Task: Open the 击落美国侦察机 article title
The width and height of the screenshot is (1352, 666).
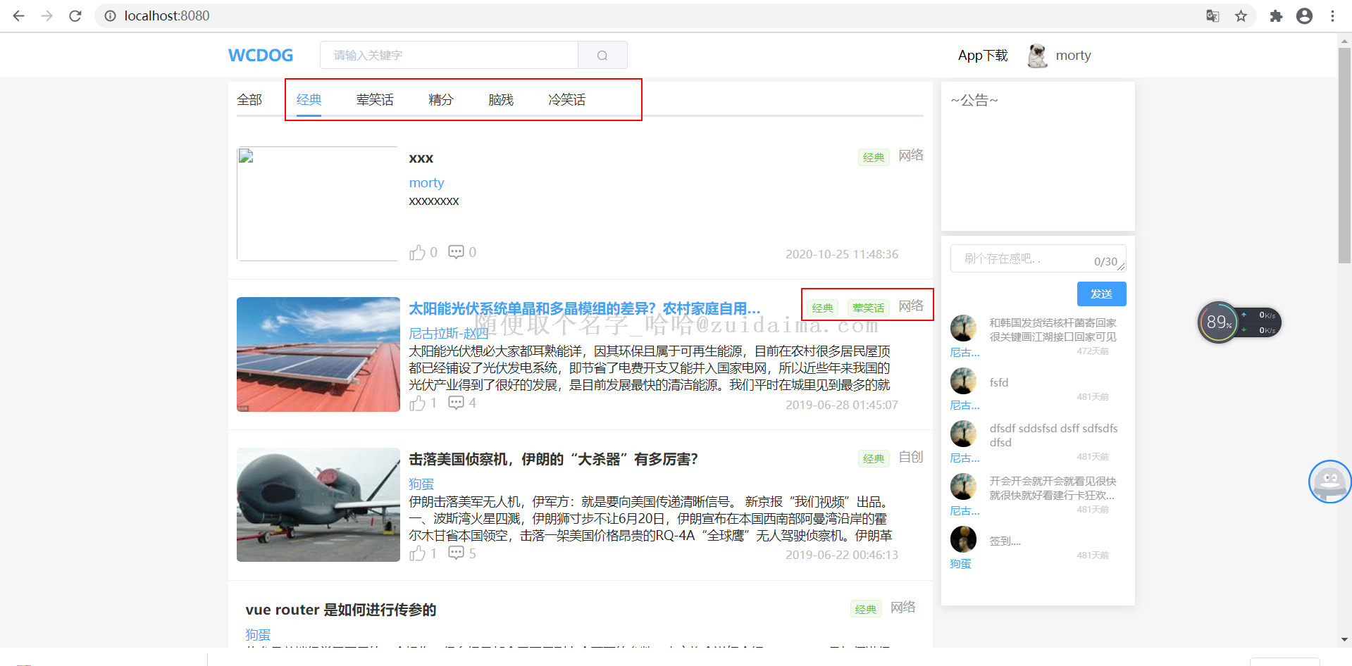Action: (x=553, y=459)
